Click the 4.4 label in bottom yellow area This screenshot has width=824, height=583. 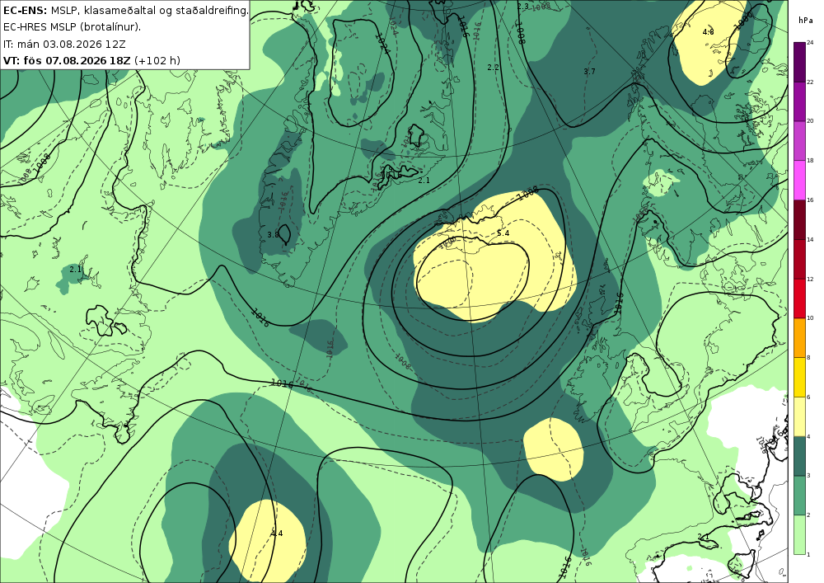[277, 533]
